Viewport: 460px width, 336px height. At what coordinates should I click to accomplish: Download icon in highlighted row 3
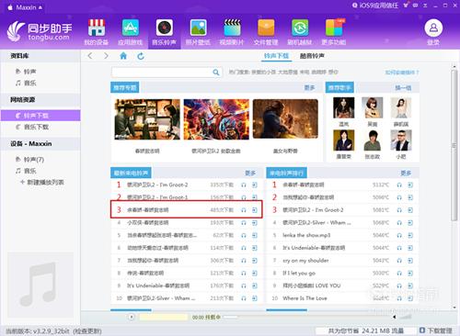255,210
